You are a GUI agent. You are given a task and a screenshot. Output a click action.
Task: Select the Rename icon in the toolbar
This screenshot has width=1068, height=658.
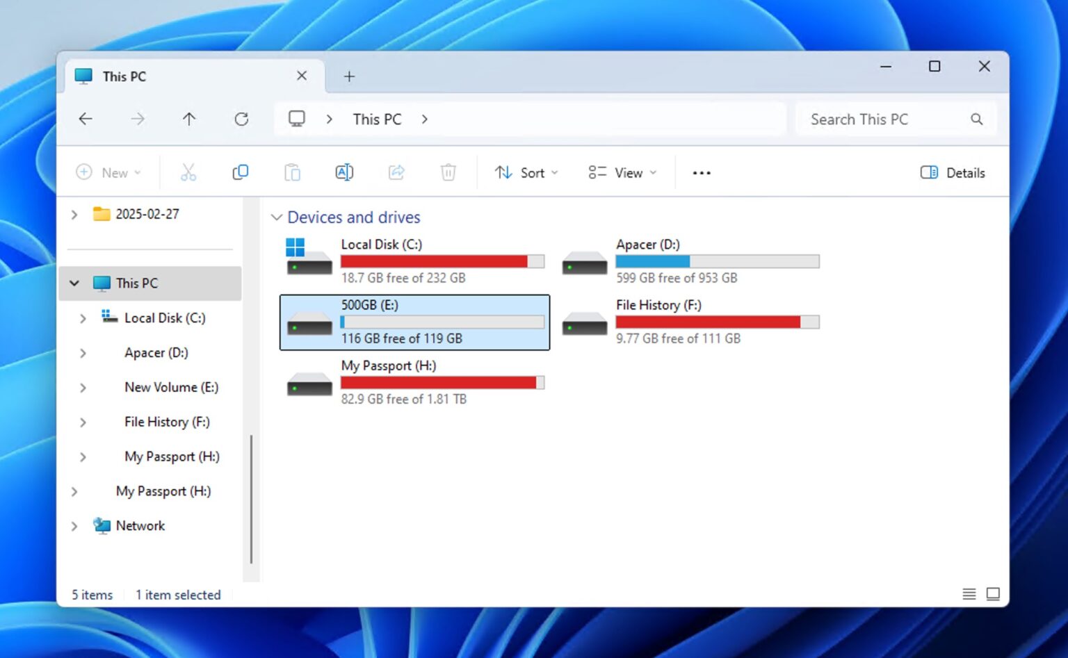[343, 172]
